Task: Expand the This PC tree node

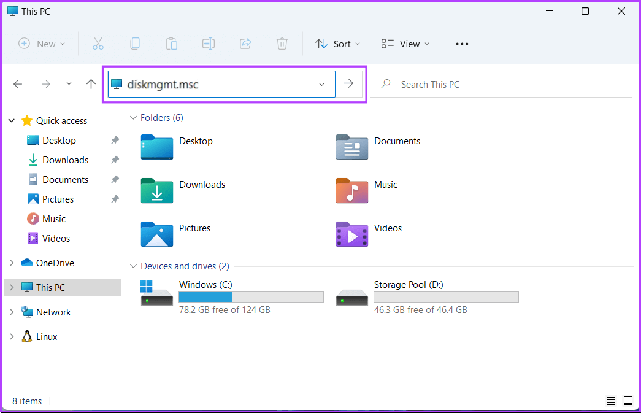Action: click(12, 287)
